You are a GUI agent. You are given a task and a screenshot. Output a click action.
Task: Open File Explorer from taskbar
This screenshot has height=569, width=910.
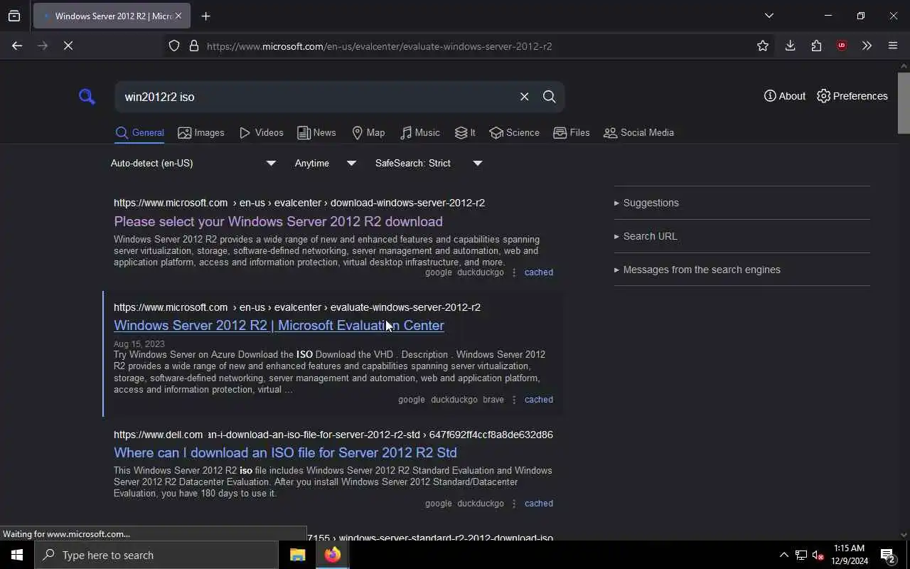pos(297,555)
